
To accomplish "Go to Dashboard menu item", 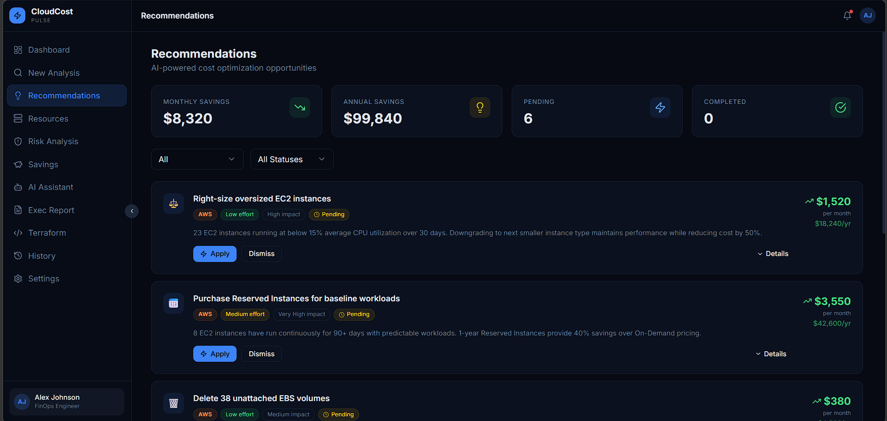I will [67, 50].
